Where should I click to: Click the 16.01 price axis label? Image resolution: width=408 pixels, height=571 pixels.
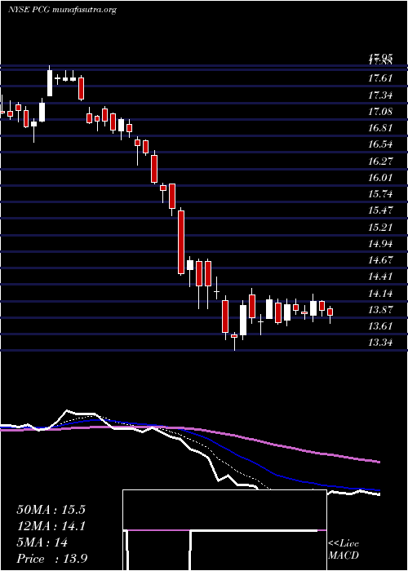tap(380, 177)
